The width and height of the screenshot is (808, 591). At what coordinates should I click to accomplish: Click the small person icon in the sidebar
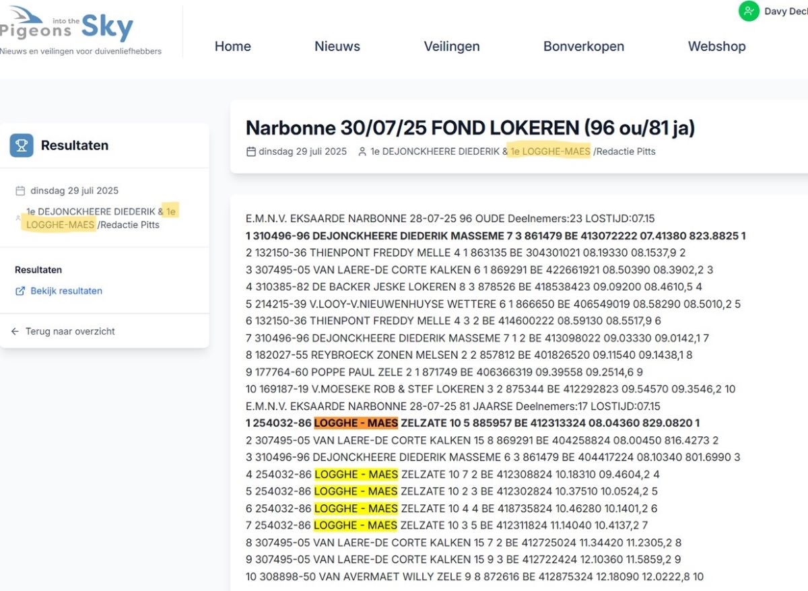pos(18,218)
